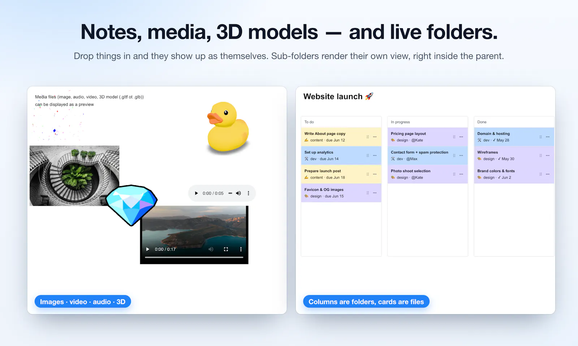Click "Columns are folders, cards are files" pill
The image size is (578, 346).
click(x=366, y=302)
